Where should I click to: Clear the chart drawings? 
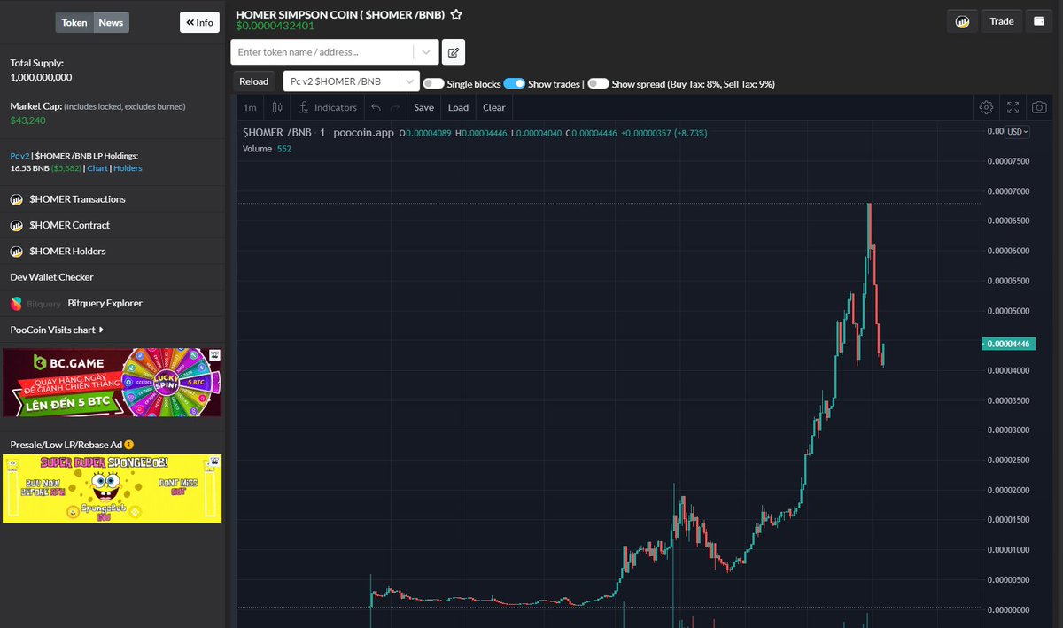tap(494, 107)
